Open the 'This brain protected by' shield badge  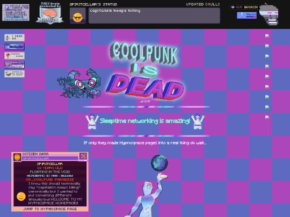point(50,13)
